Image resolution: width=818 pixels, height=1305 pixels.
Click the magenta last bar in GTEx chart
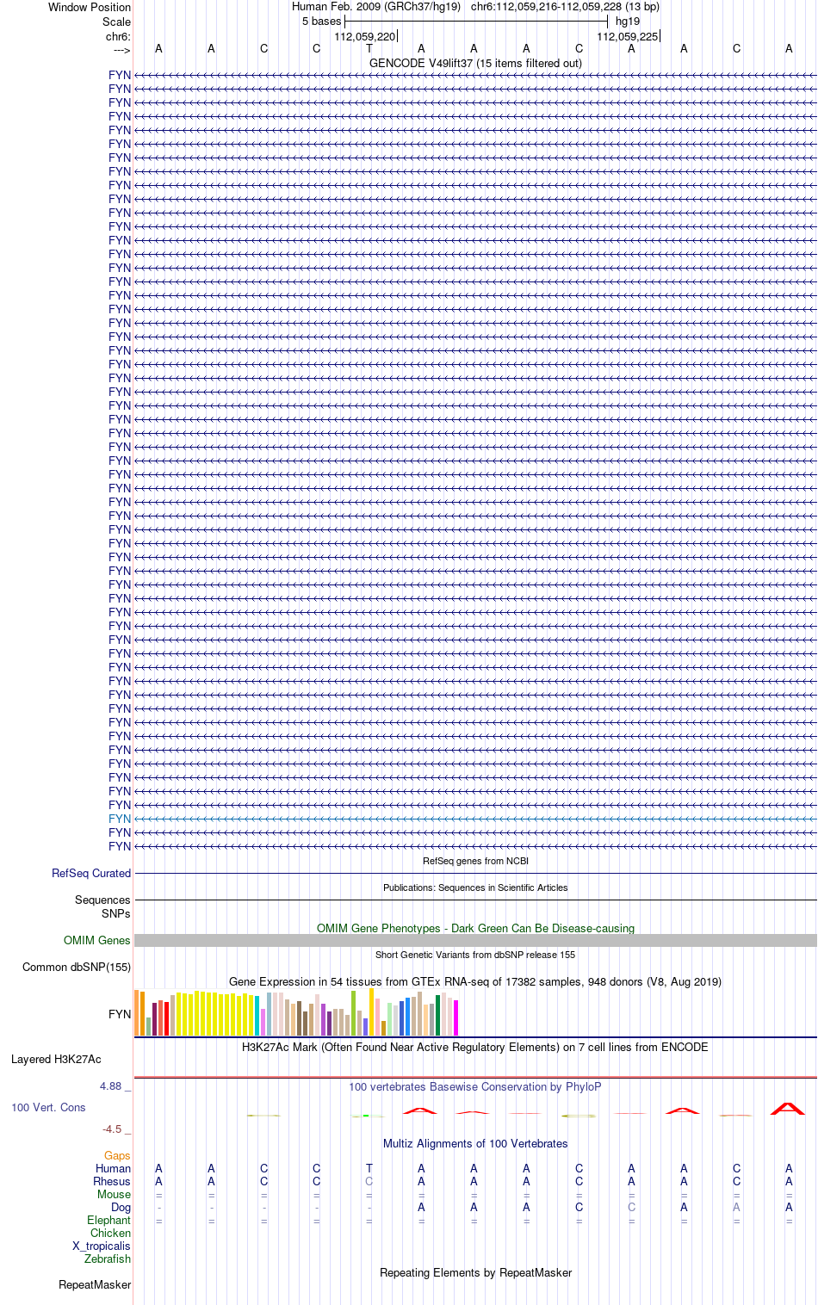pos(456,1017)
